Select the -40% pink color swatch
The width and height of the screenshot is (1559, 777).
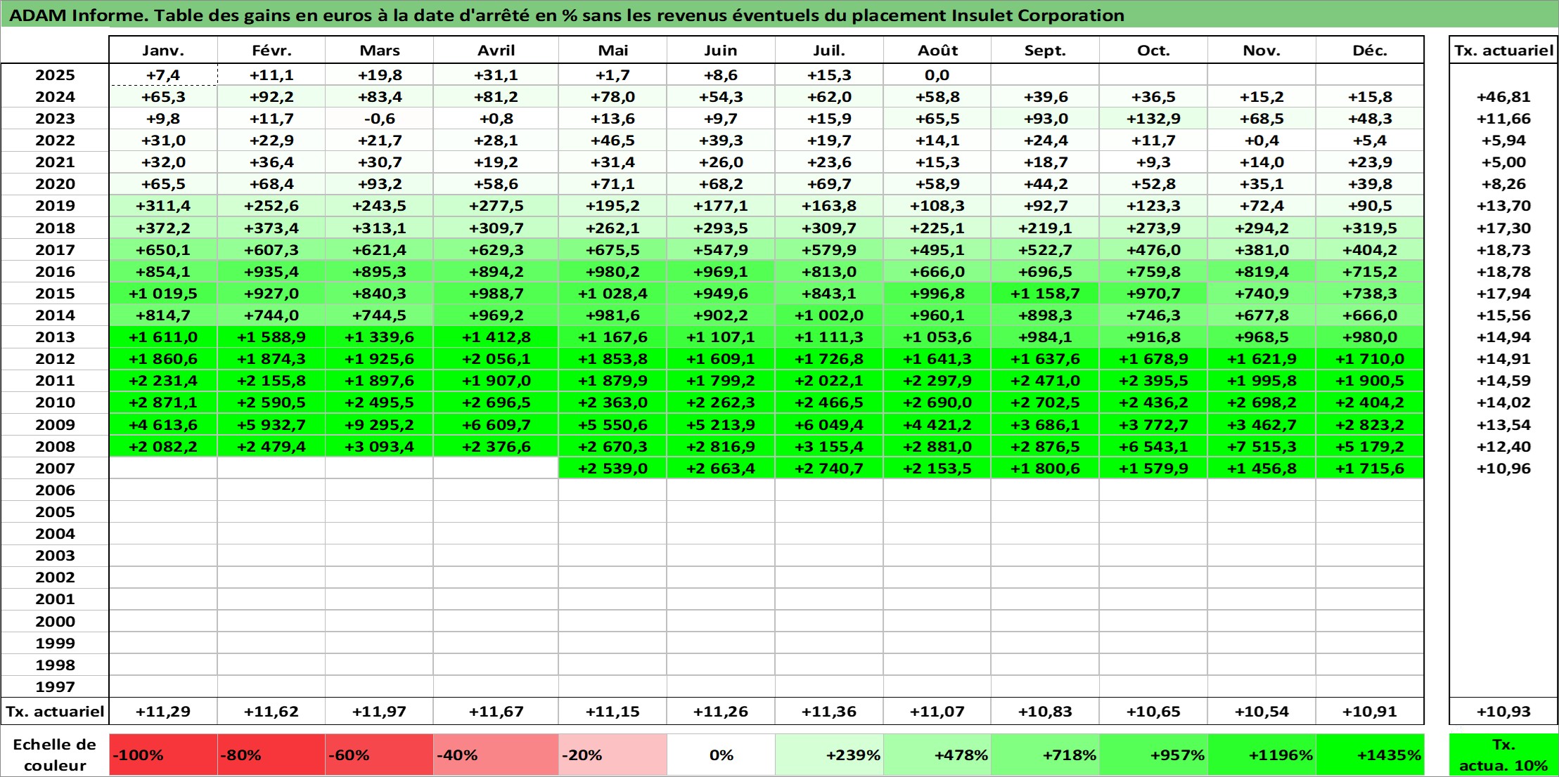click(x=496, y=755)
